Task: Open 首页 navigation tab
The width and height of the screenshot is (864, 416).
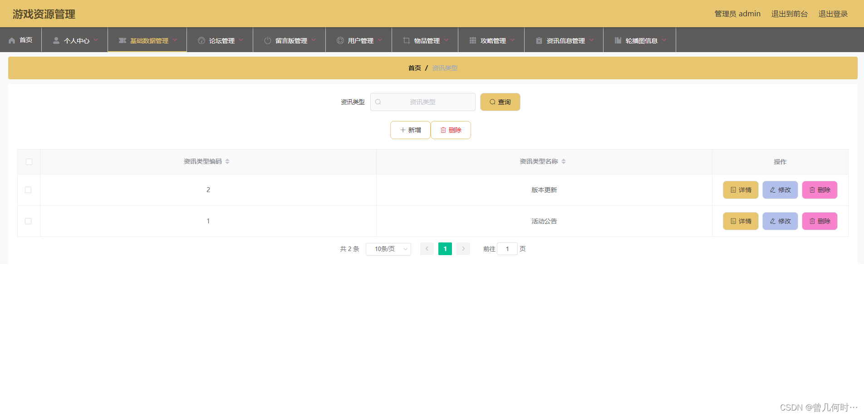Action: [x=21, y=40]
